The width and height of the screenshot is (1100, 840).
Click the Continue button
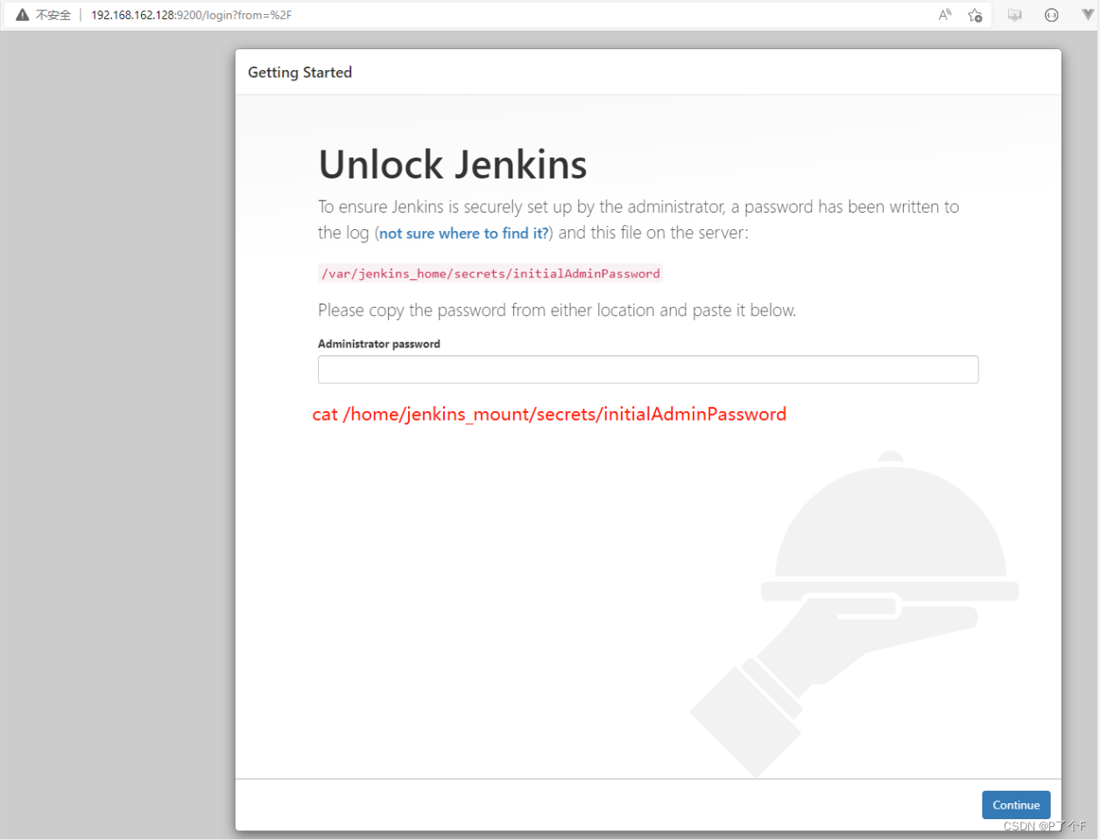click(1016, 805)
